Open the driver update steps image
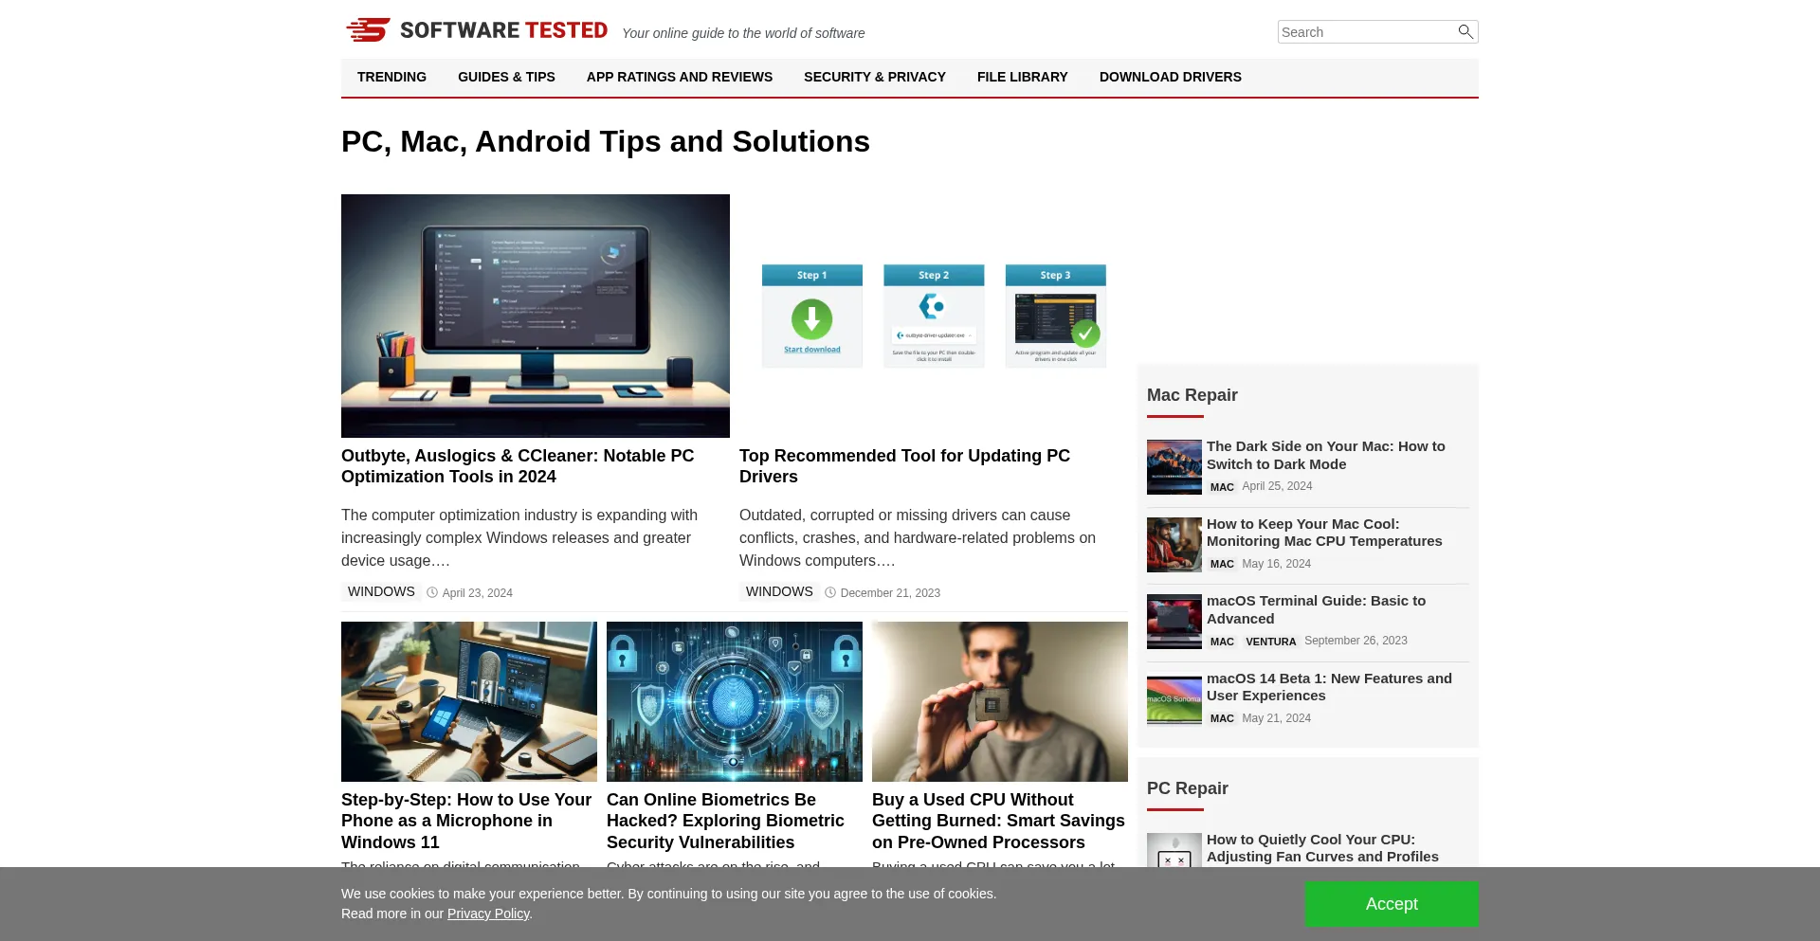 [x=934, y=316]
